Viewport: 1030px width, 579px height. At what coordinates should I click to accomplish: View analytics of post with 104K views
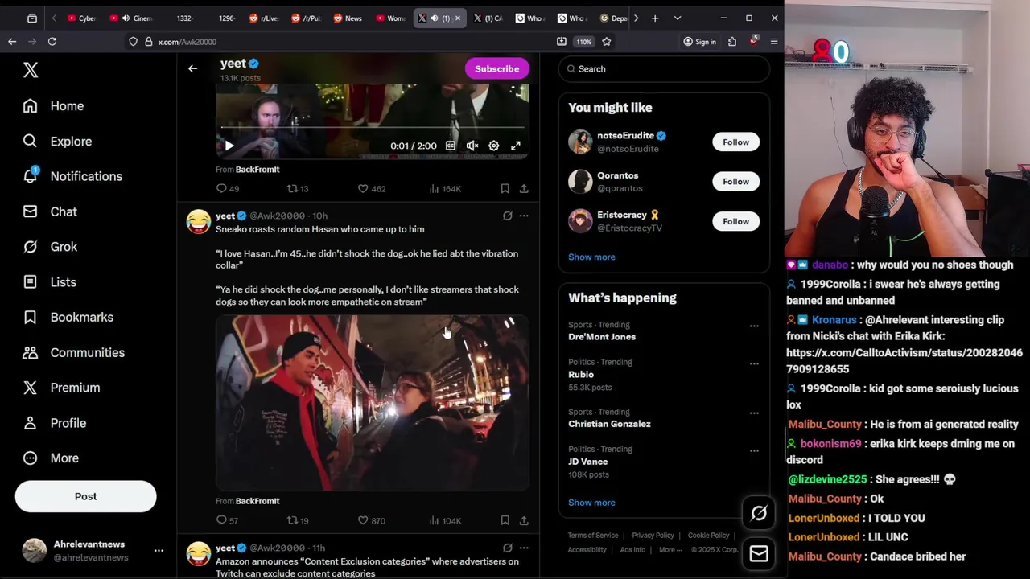[445, 520]
